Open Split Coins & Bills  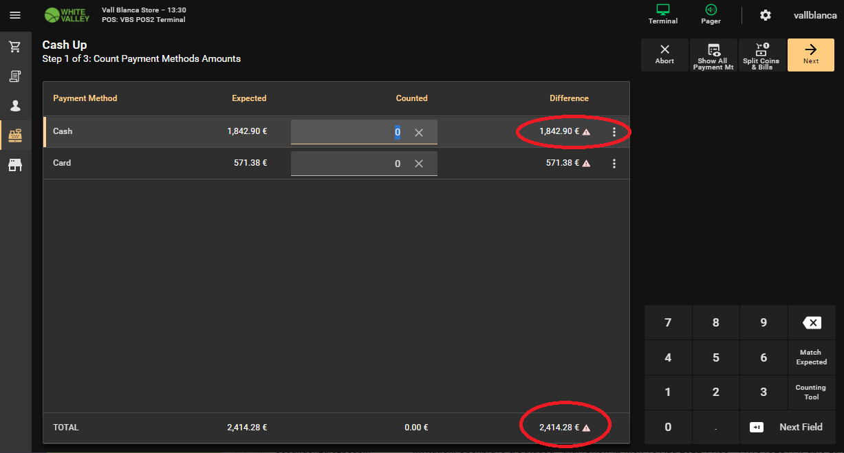[761, 55]
